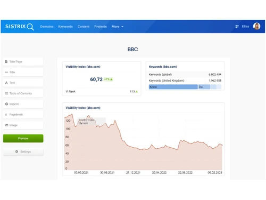
Task: Add a Title Page element
Action: pos(23,62)
